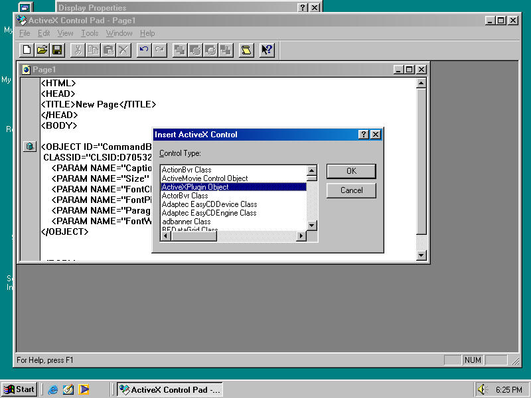Click OK in Insert ActiveX Control dialog

351,171
